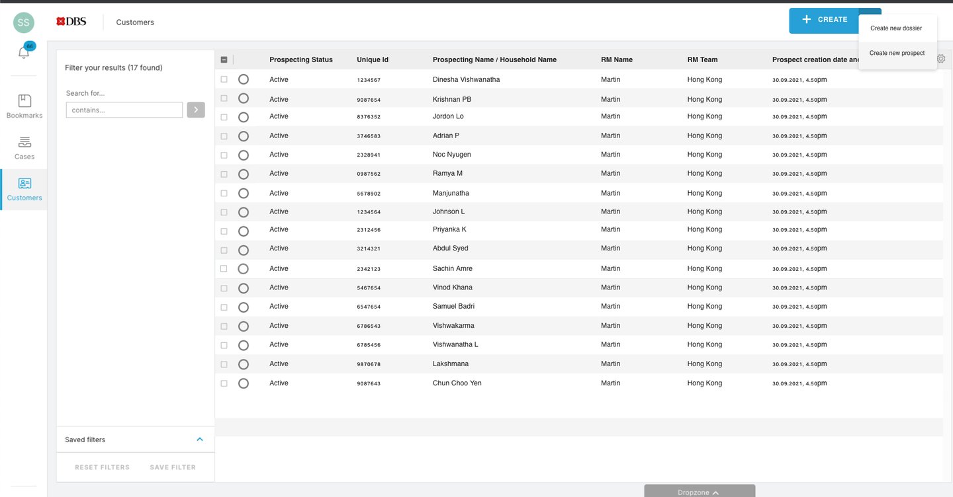The image size is (953, 497).
Task: Check the Adrian P row checkbox
Action: [224, 136]
